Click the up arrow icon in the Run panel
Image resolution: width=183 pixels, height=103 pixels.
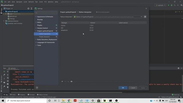point(8,72)
